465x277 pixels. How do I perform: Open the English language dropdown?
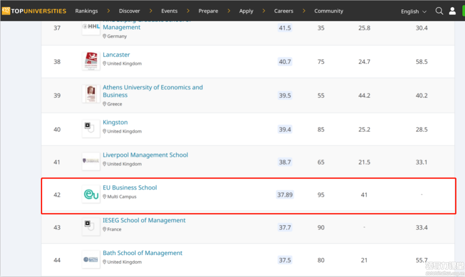[413, 12]
